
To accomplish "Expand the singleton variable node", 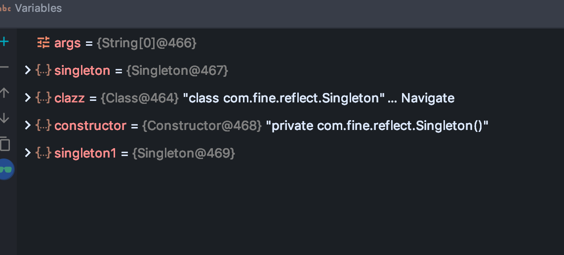I will point(28,70).
